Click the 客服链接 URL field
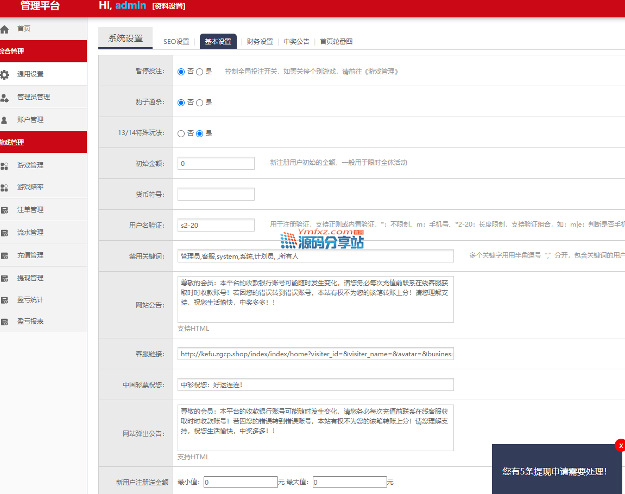The image size is (625, 494). point(315,354)
